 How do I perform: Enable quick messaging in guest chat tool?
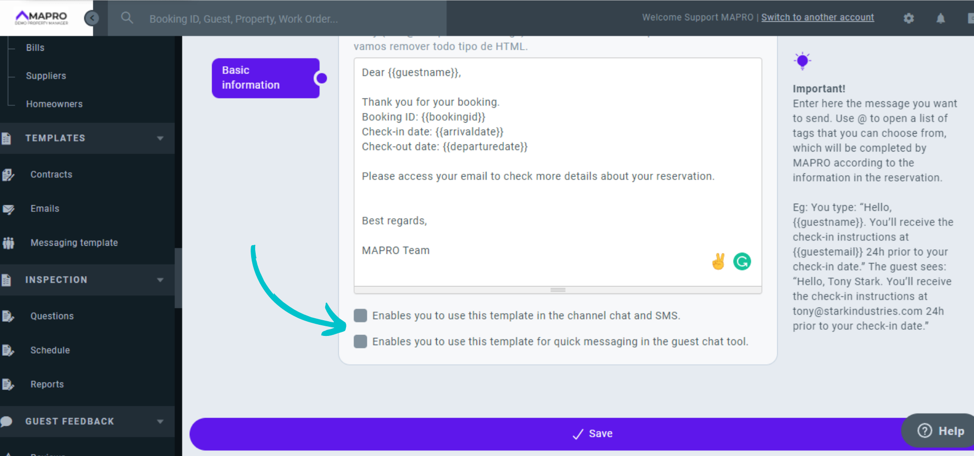360,341
